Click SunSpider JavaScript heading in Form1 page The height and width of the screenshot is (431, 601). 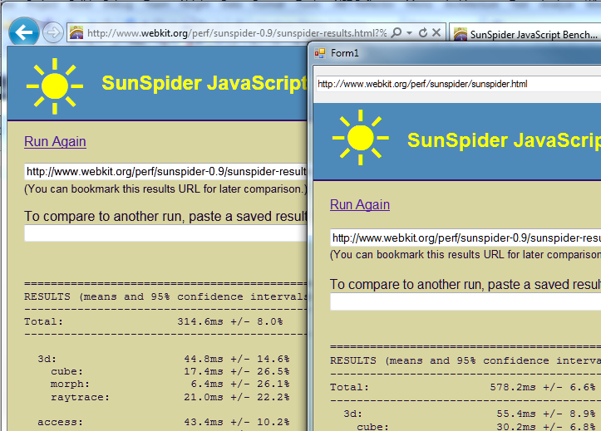tap(504, 140)
